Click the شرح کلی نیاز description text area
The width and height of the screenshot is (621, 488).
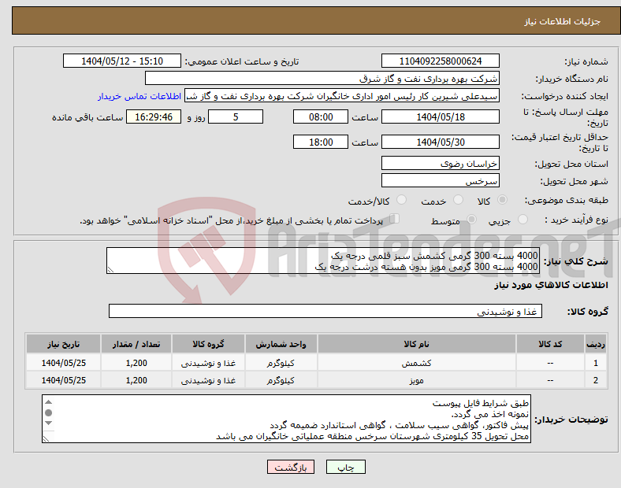(x=323, y=261)
